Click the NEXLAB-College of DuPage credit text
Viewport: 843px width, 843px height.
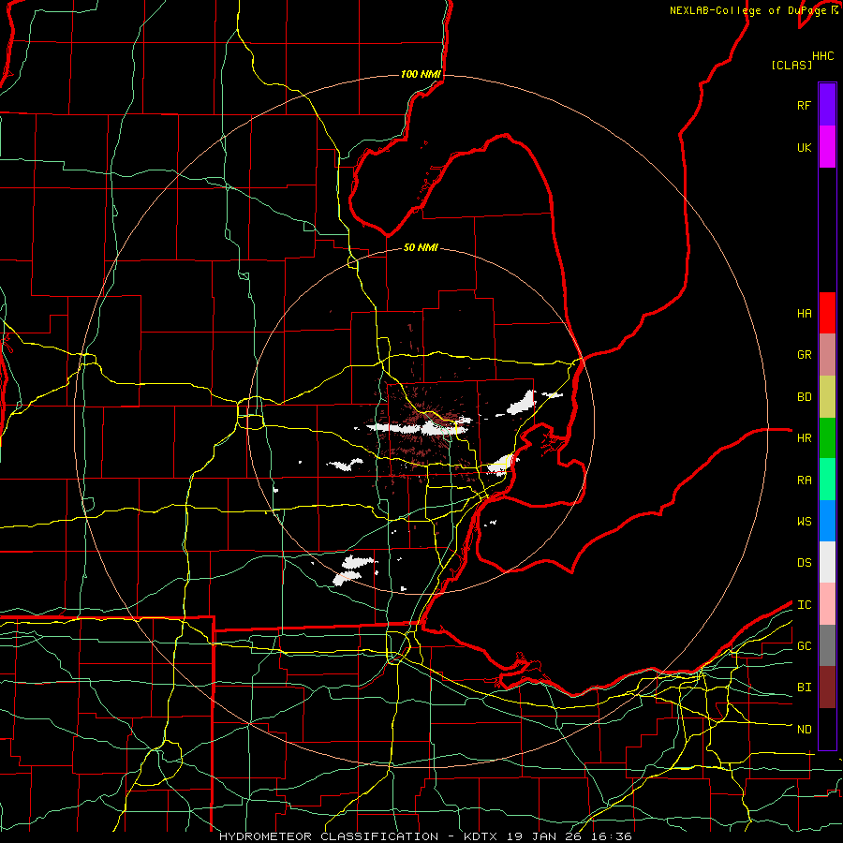747,10
